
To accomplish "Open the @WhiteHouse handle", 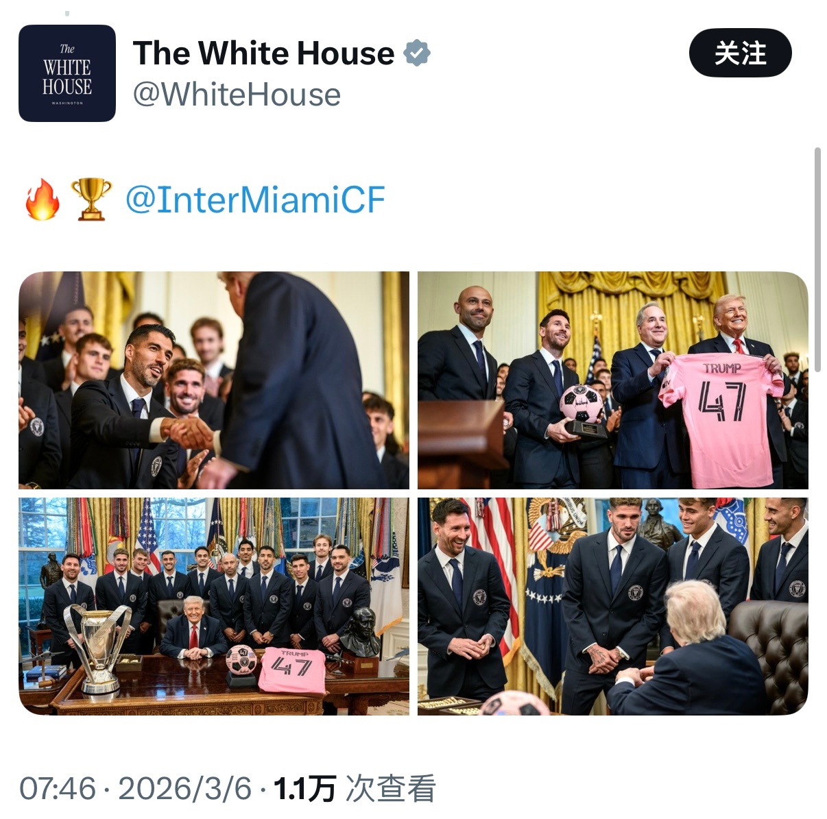I will click(237, 95).
